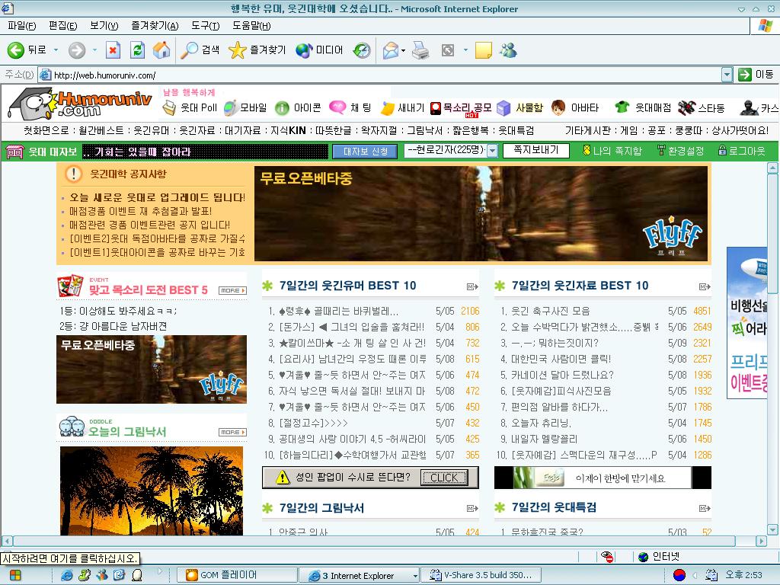This screenshot has width=780, height=585.
Task: Print the page with printer icon
Action: [420, 50]
